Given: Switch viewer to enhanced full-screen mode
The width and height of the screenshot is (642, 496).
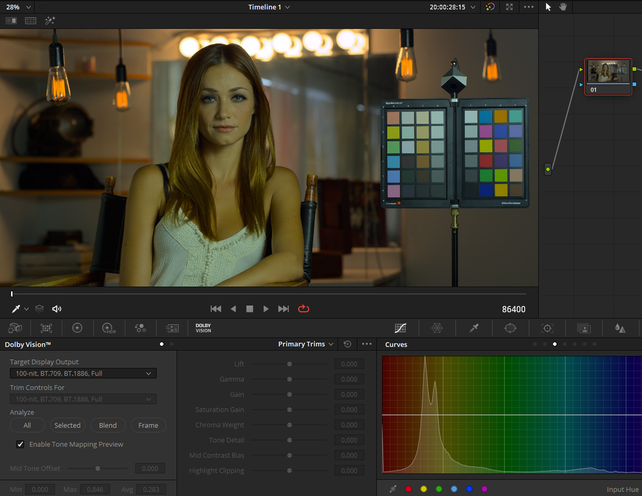Looking at the screenshot, I should click(510, 7).
